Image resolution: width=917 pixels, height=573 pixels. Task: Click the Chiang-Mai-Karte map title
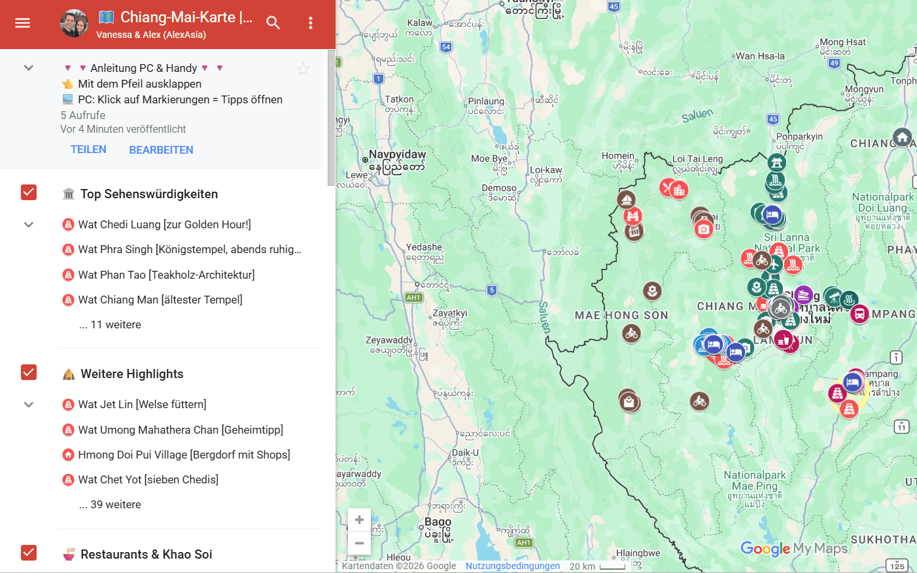click(175, 17)
